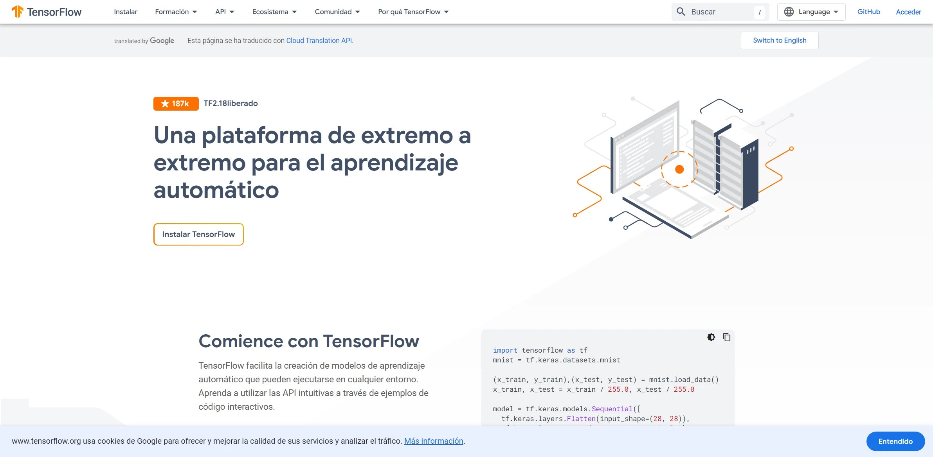Toggle dark code theme icon
This screenshot has height=457, width=933.
711,337
